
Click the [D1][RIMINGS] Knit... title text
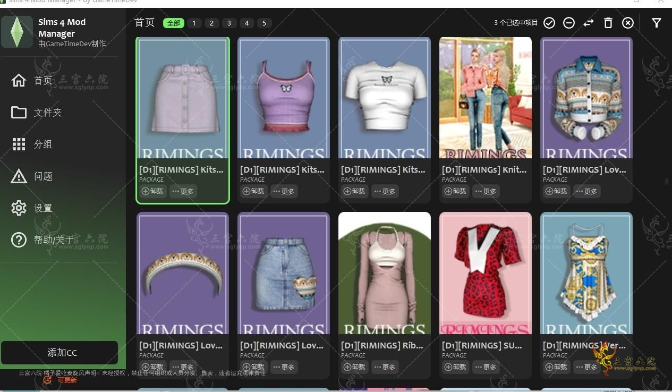click(x=484, y=170)
